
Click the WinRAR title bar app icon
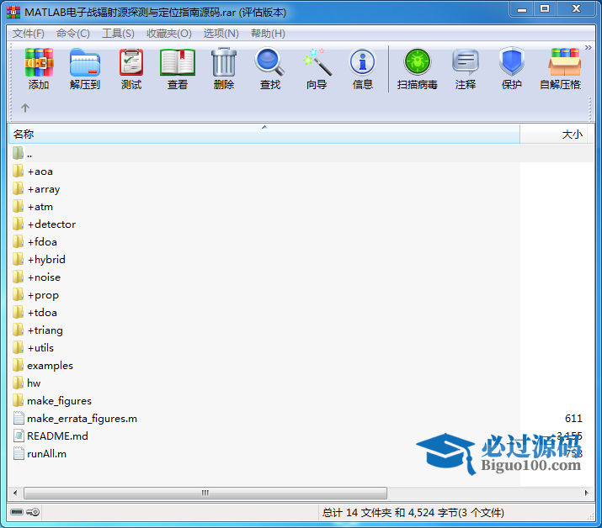(x=13, y=13)
